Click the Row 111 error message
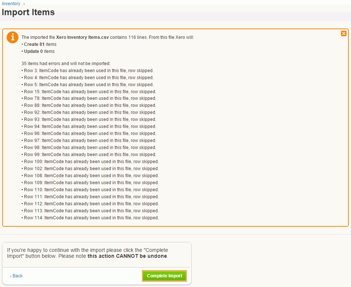This screenshot has height=287, width=351. 90,197
